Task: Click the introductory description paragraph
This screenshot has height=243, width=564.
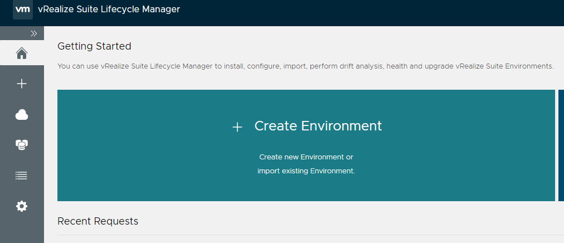Action: [305, 66]
